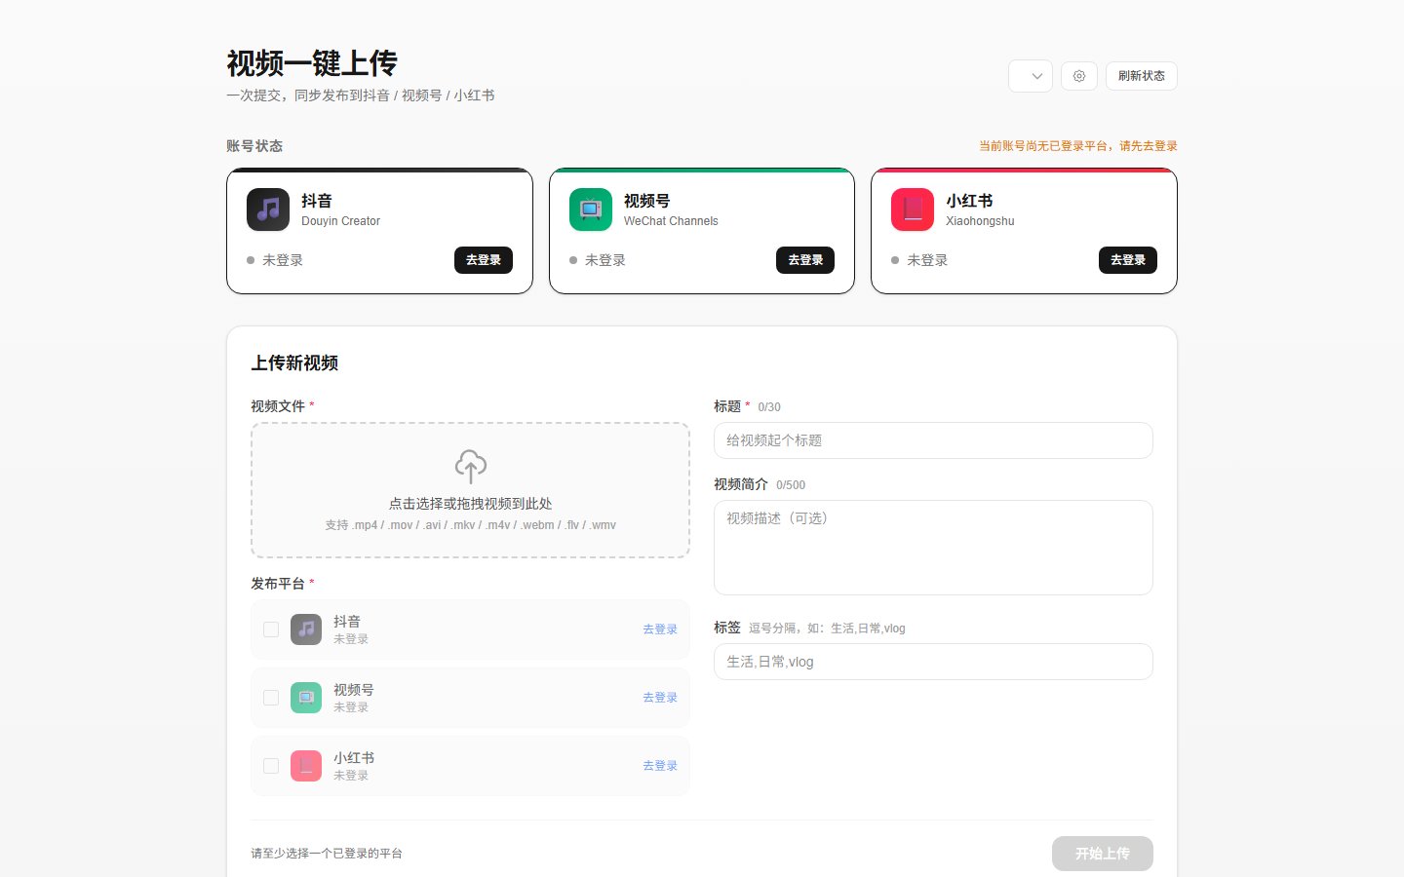Image resolution: width=1404 pixels, height=877 pixels.
Task: Click the 视频一键上传 page heading
Action: (312, 63)
